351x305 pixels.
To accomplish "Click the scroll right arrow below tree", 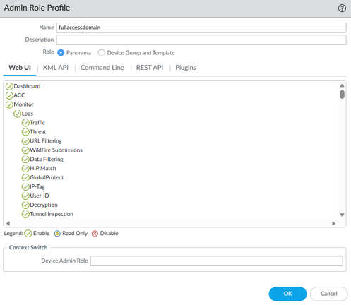I will [333, 223].
